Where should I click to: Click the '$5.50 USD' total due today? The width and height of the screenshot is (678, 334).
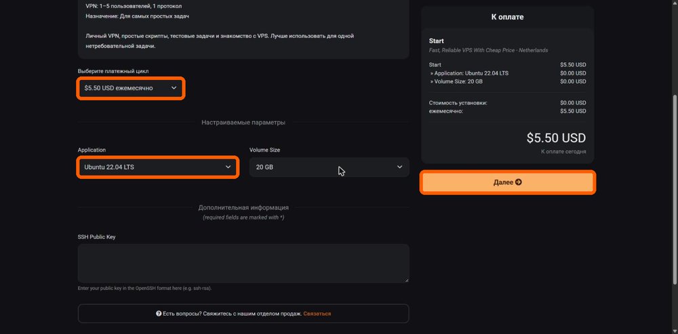click(x=556, y=138)
